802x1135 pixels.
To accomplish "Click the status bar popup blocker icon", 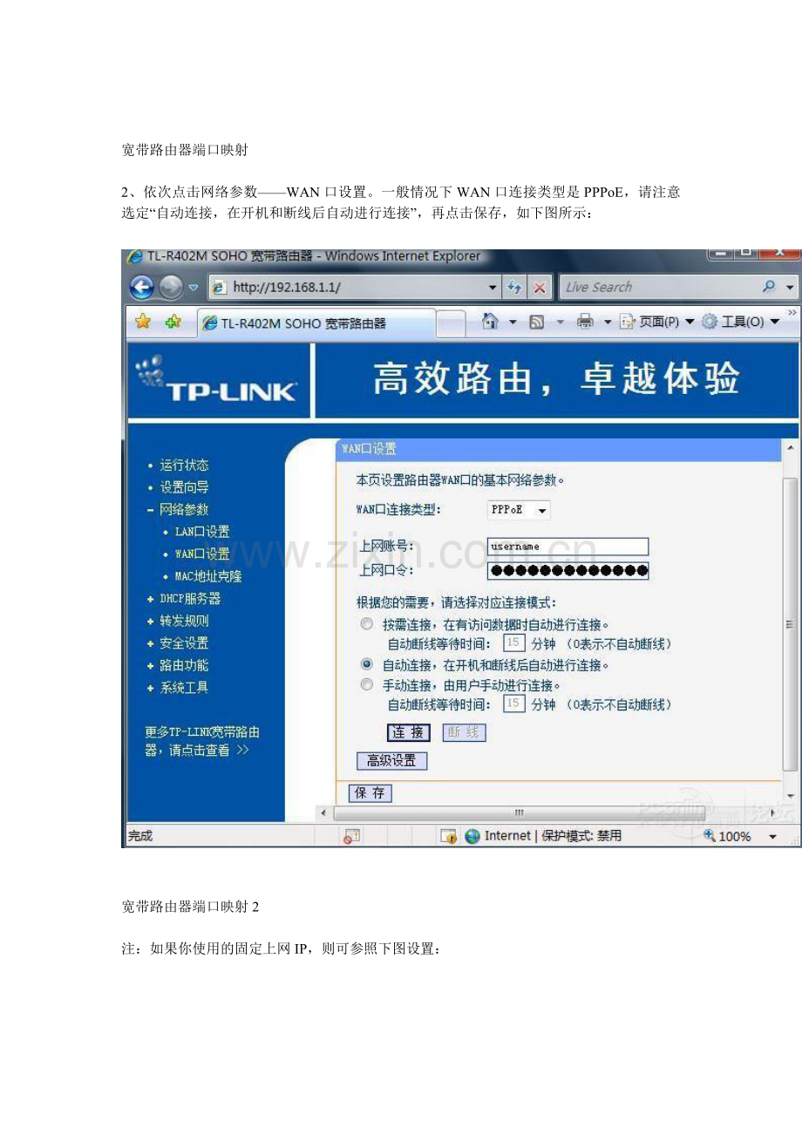I will pyautogui.click(x=351, y=836).
